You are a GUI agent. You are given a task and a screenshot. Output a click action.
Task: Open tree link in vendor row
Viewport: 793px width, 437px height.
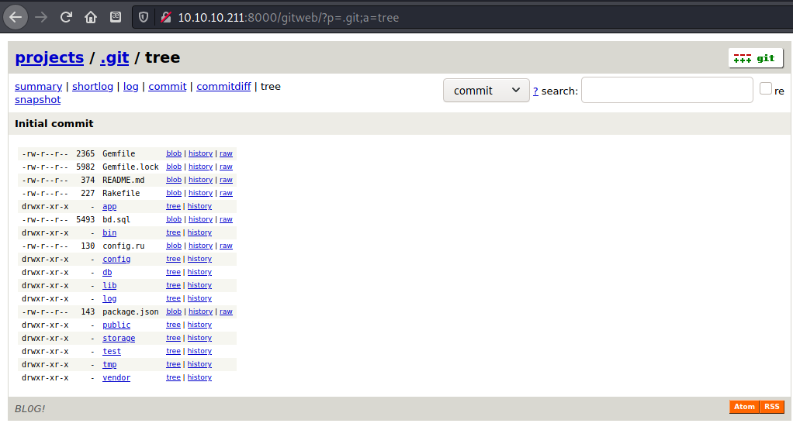point(173,377)
